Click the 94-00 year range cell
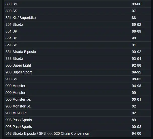 coord(136,133)
